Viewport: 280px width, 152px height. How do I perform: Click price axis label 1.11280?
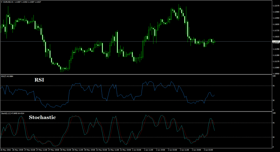276,55
